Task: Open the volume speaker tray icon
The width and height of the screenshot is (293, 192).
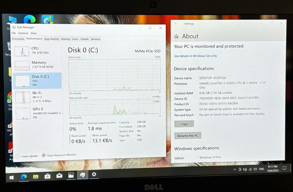Action: [255, 169]
